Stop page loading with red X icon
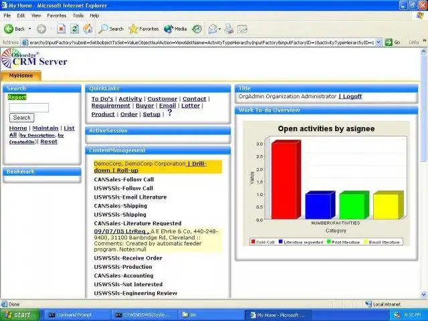This screenshot has width=428, height=321. 61,29
